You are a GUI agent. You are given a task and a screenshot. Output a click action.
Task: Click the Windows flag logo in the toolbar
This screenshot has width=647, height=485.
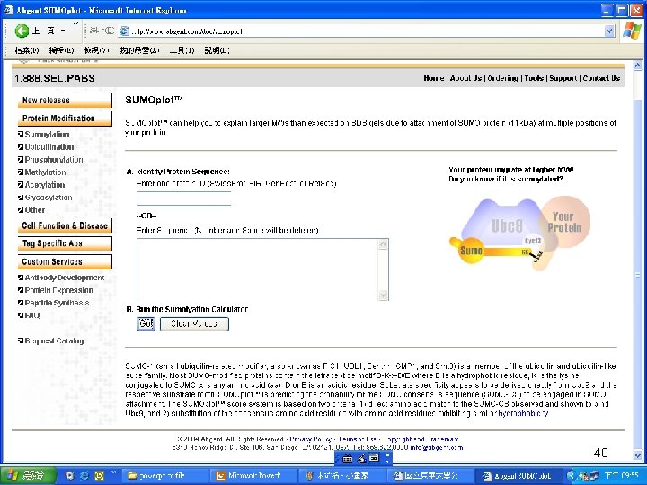point(632,31)
